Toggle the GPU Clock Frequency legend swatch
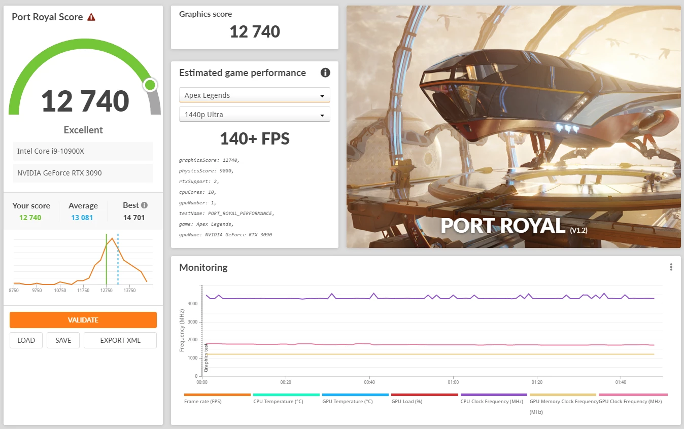 click(633, 395)
